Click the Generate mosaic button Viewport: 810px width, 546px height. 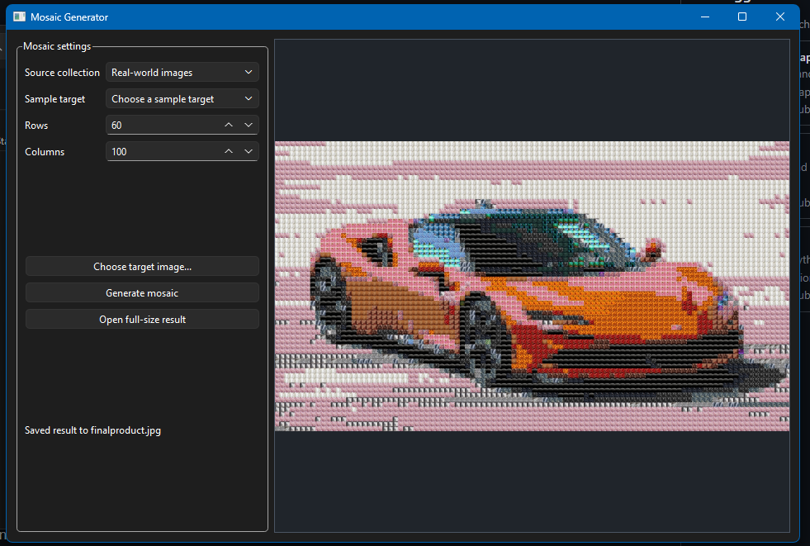coord(142,293)
